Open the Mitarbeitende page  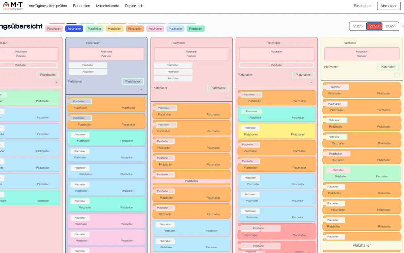click(x=107, y=6)
